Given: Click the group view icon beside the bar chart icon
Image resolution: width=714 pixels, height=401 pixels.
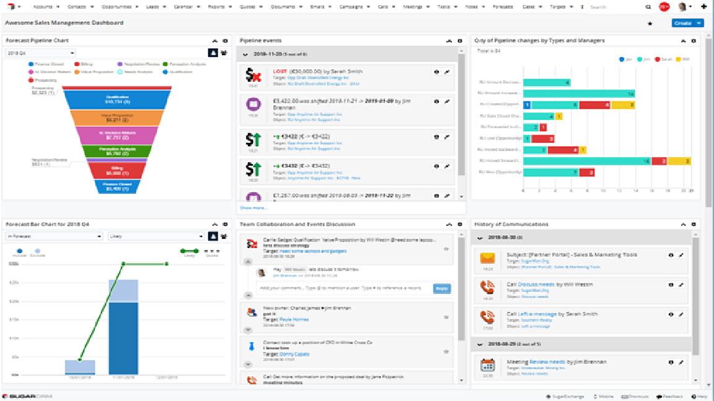Looking at the screenshot, I should [224, 236].
